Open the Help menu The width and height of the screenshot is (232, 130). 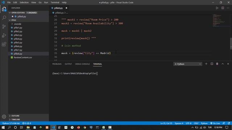coord(64,3)
